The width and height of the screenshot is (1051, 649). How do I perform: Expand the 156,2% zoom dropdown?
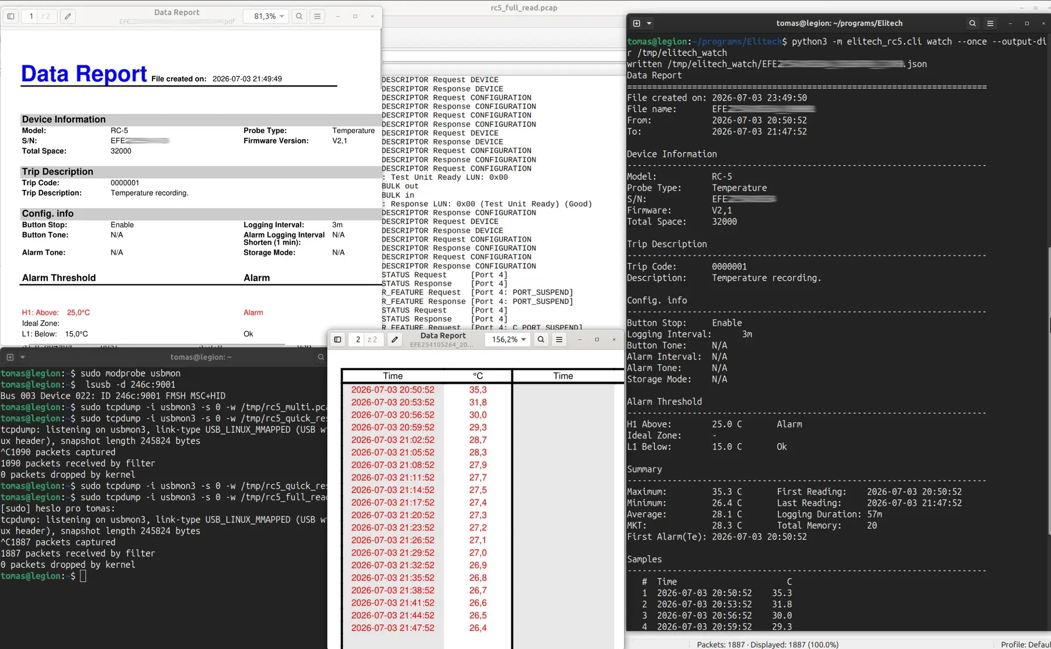coord(509,339)
